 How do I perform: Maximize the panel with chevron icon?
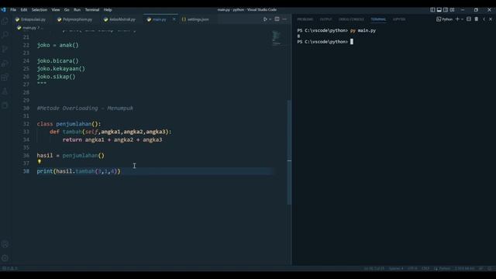point(484,19)
